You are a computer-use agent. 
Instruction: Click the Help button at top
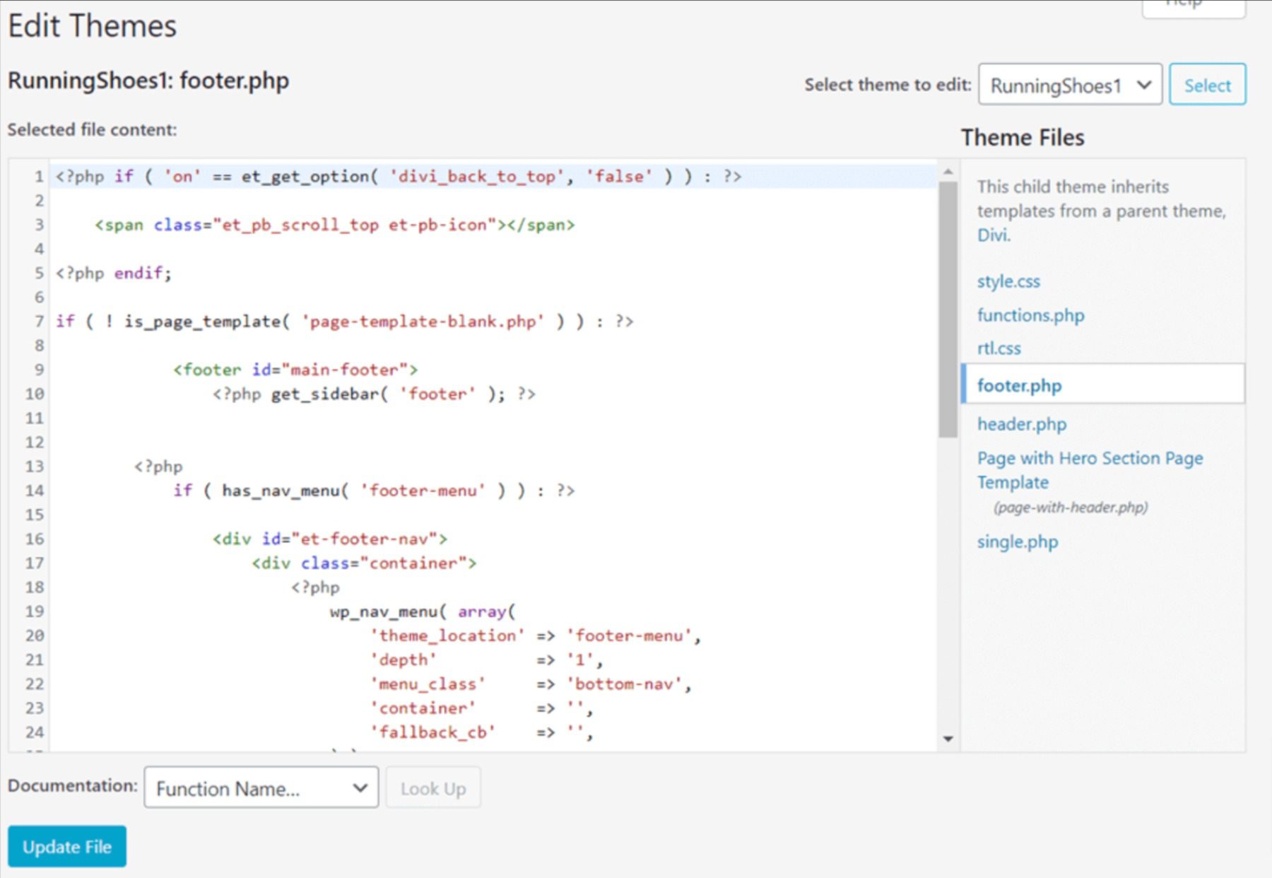tap(1194, 6)
